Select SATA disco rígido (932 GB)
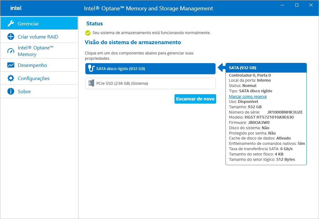 pyautogui.click(x=150, y=69)
